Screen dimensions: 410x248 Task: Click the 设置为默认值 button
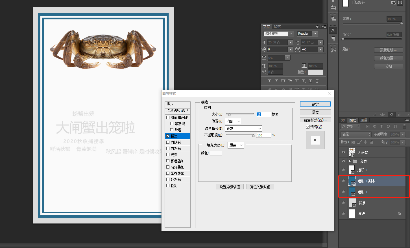[x=230, y=187]
